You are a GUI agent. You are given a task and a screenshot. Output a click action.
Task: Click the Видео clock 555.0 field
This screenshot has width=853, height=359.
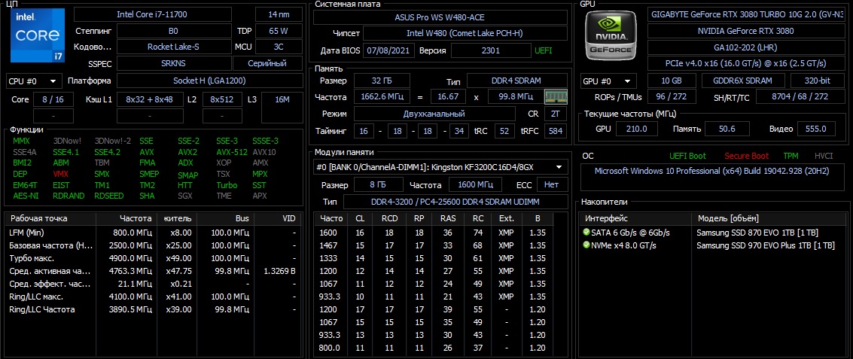click(817, 129)
